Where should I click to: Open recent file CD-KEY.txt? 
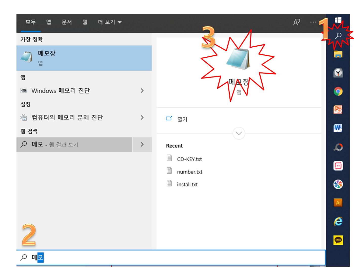pos(184,159)
